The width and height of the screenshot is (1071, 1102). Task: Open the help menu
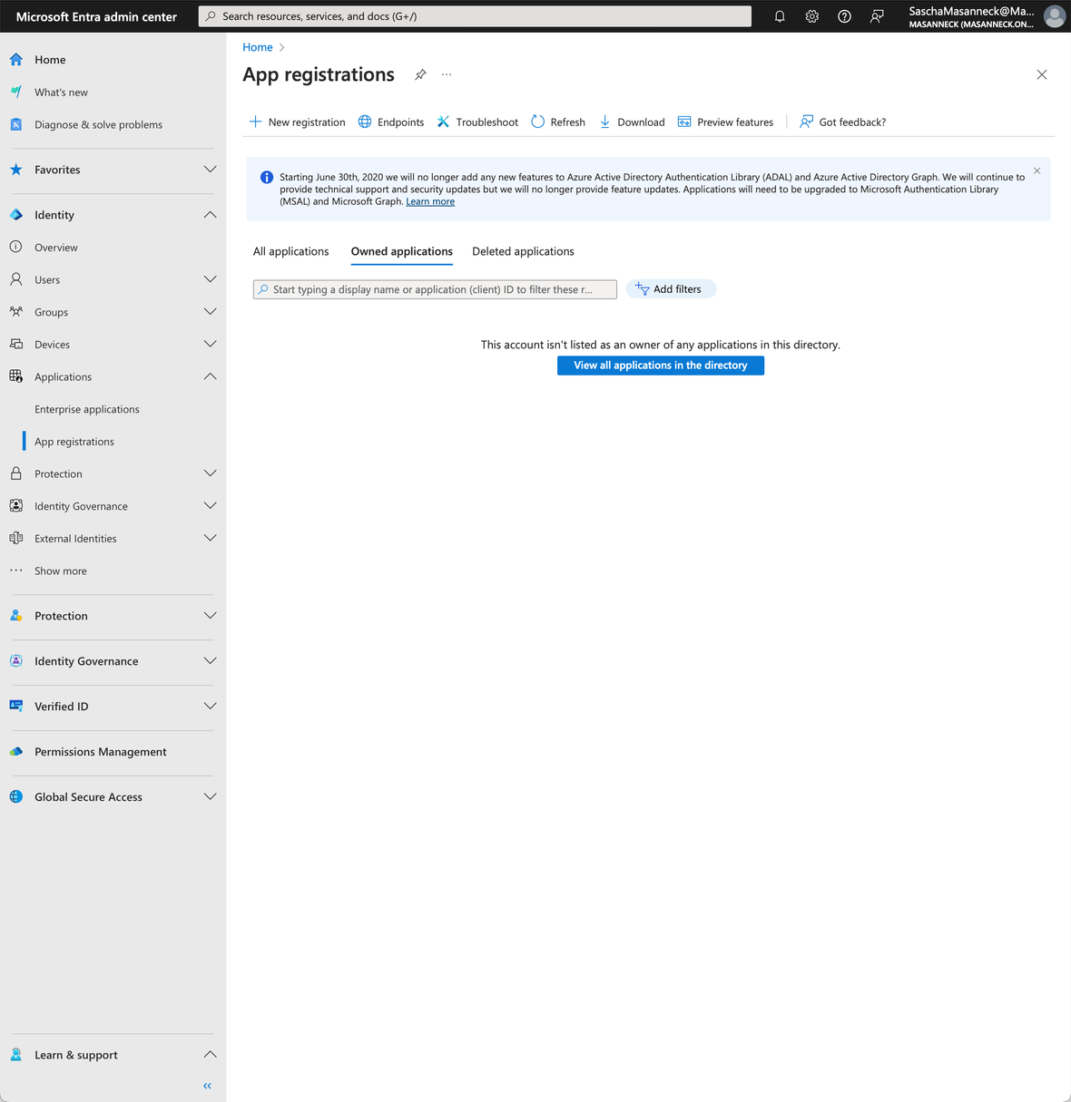point(844,15)
